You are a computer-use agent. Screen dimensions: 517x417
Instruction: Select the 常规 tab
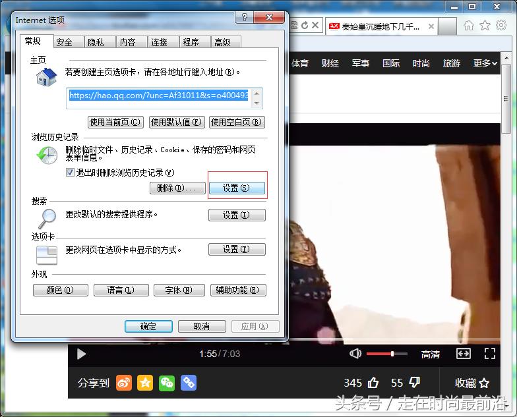[x=36, y=41]
